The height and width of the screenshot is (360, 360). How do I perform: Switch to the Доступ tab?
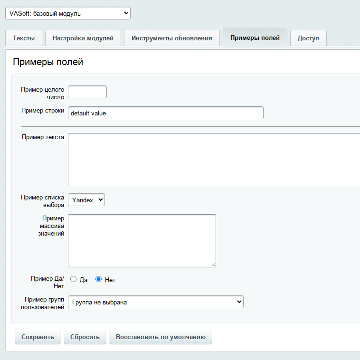pos(308,38)
